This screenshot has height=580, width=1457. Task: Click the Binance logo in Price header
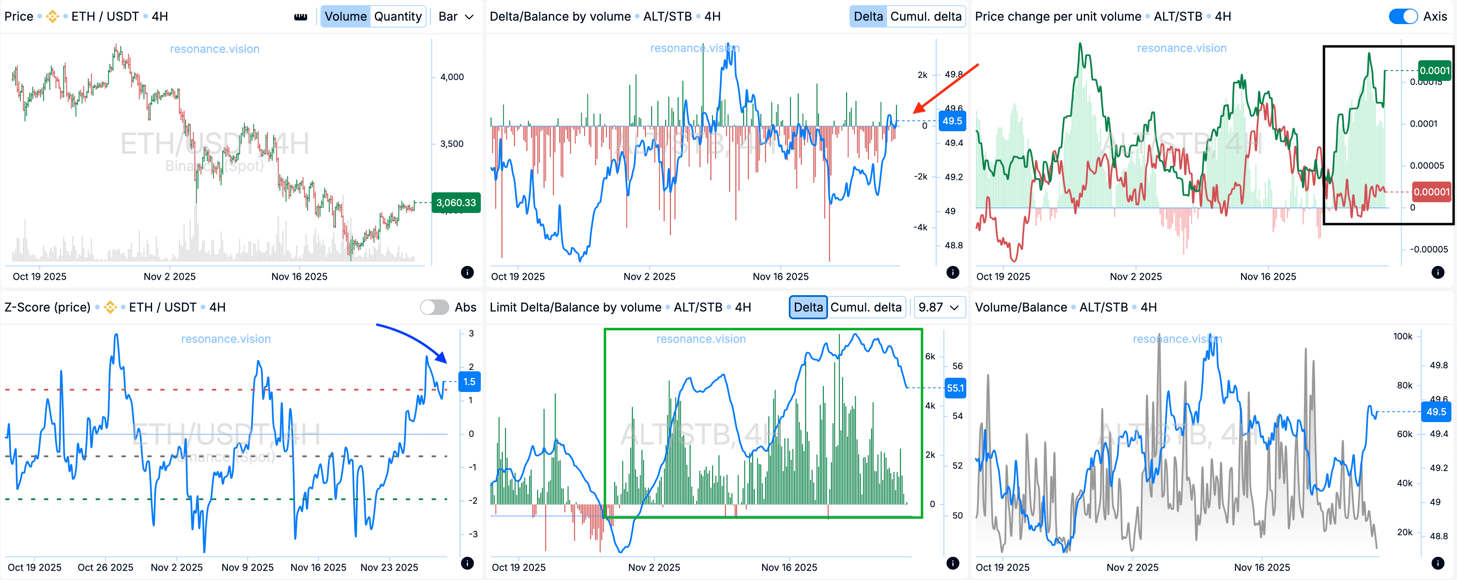53,17
